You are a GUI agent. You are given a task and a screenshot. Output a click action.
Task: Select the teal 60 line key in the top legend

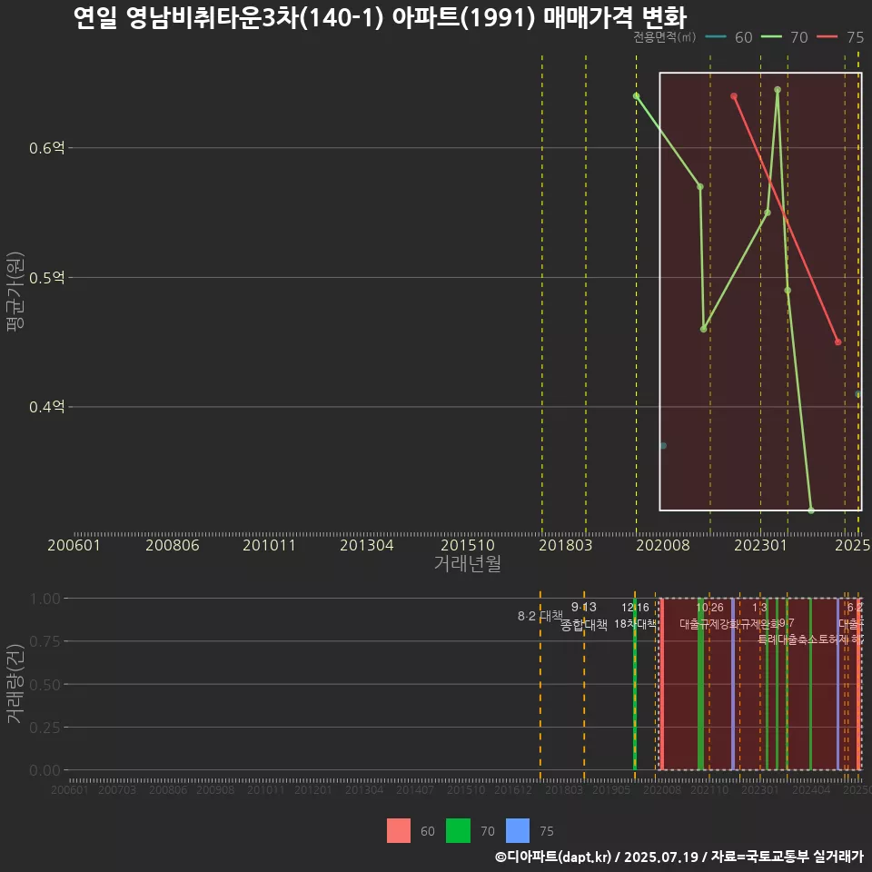(716, 37)
